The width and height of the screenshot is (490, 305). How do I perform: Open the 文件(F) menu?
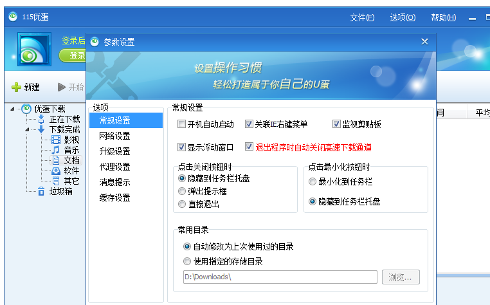pos(362,17)
